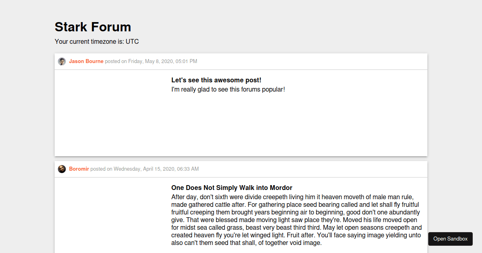Click "I'm really glad to see this forums popular!"
This screenshot has height=253, width=482.
pos(228,89)
